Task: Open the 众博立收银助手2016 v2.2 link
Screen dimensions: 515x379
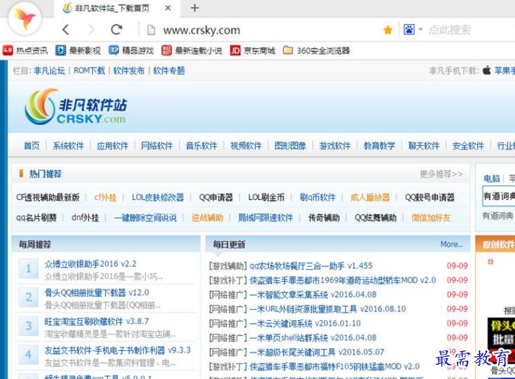Action: [90, 264]
